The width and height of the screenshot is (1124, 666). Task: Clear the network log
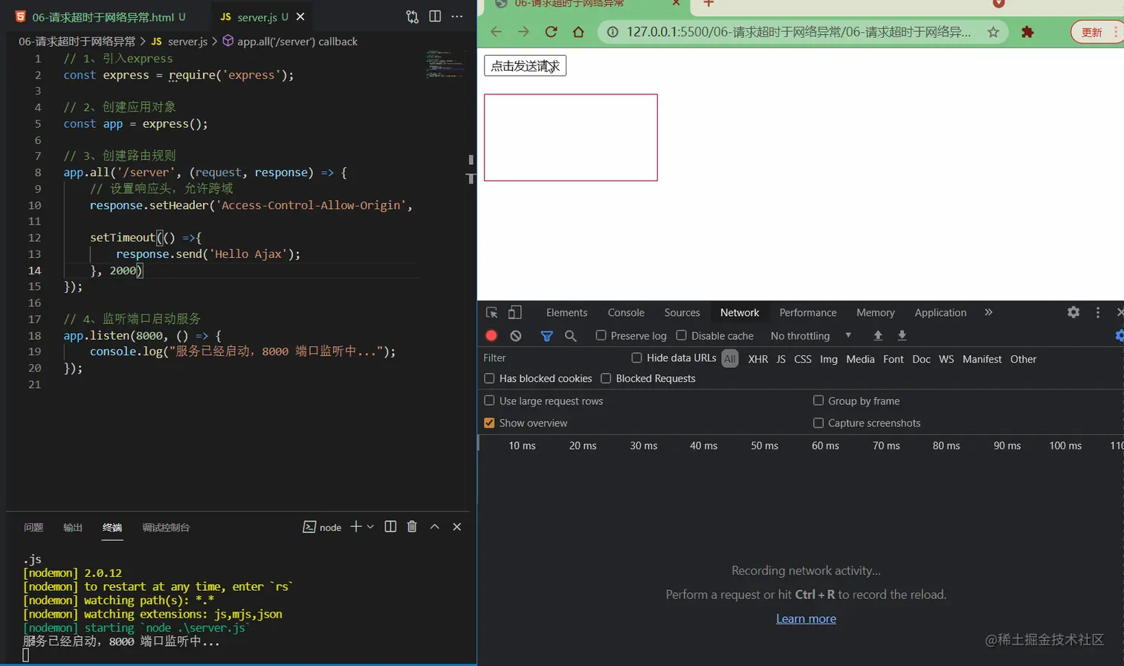pyautogui.click(x=516, y=335)
